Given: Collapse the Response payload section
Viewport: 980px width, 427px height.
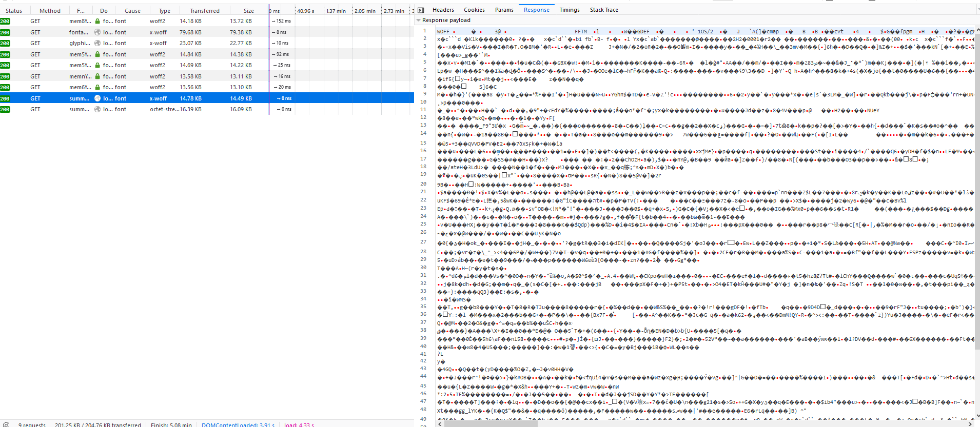Looking at the screenshot, I should (418, 21).
